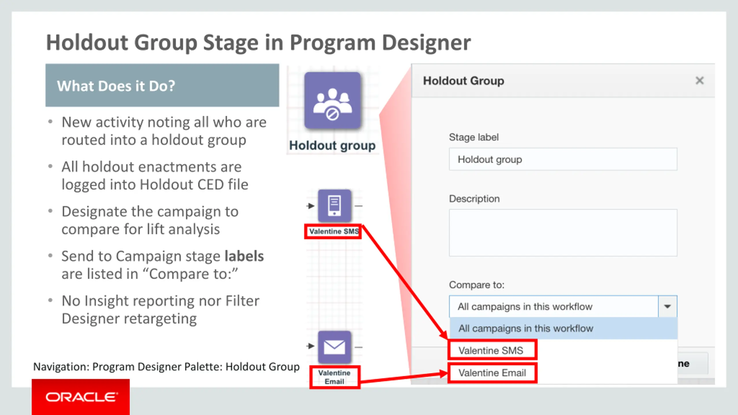Click the Description field caption
The width and height of the screenshot is (738, 415).
(x=474, y=199)
